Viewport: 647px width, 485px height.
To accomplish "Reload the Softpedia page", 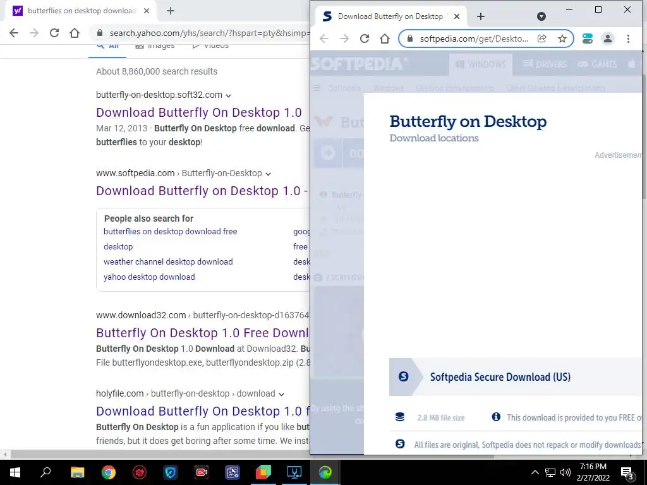I will (365, 39).
